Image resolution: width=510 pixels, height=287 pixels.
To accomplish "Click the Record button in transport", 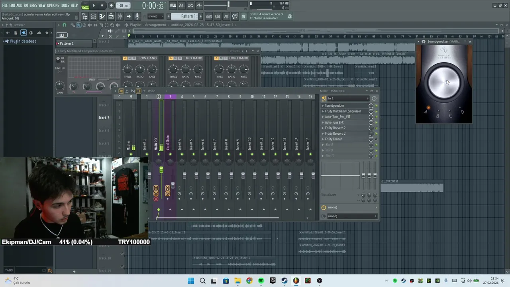I will [x=111, y=6].
